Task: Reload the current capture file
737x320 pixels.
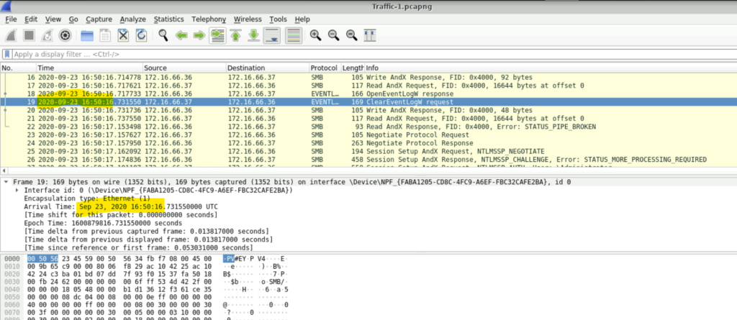Action: [142, 35]
